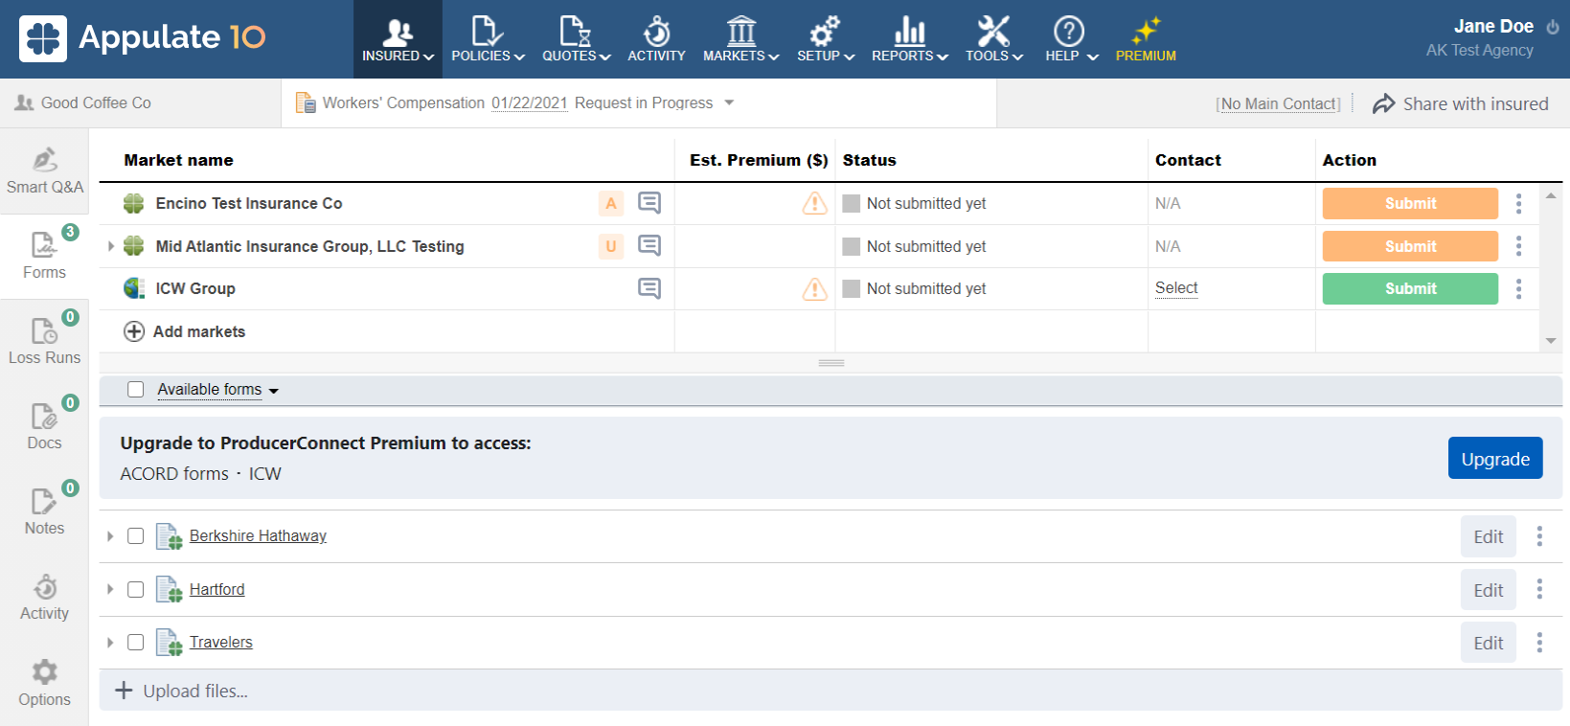The height and width of the screenshot is (726, 1570).
Task: Open the Available forms dropdown
Action: coord(217,390)
